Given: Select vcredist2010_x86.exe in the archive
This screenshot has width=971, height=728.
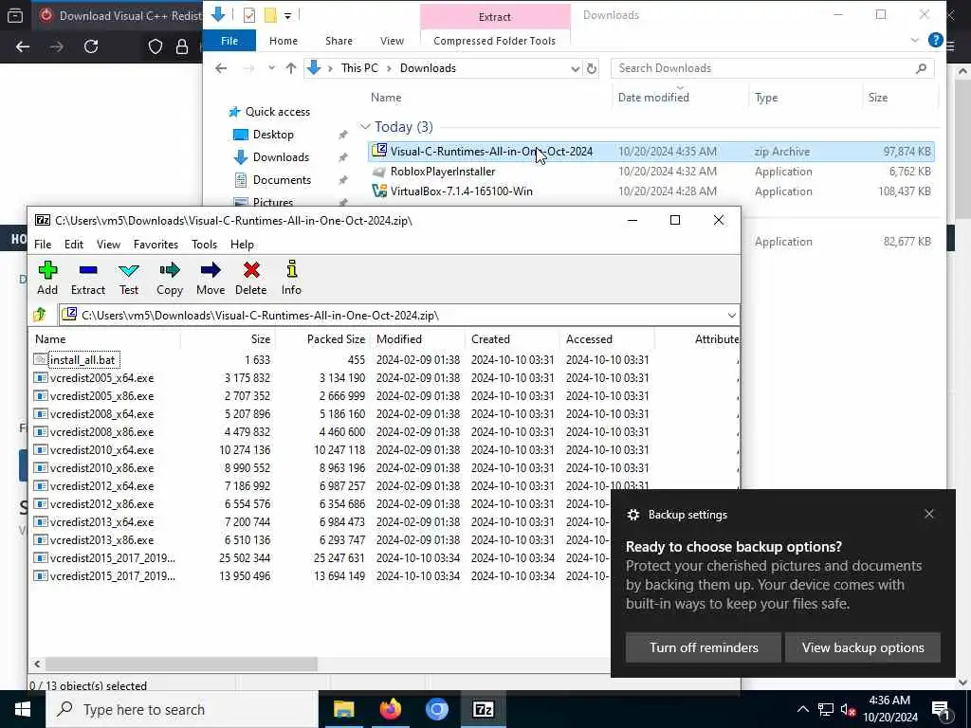Looking at the screenshot, I should (101, 468).
